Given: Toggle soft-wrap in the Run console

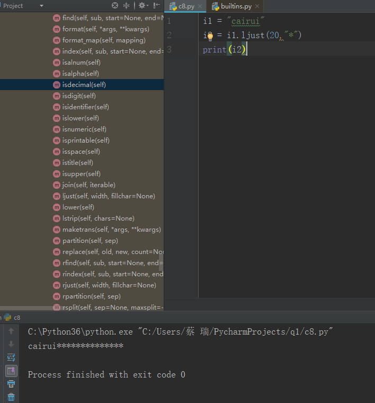Looking at the screenshot, I should tap(11, 357).
